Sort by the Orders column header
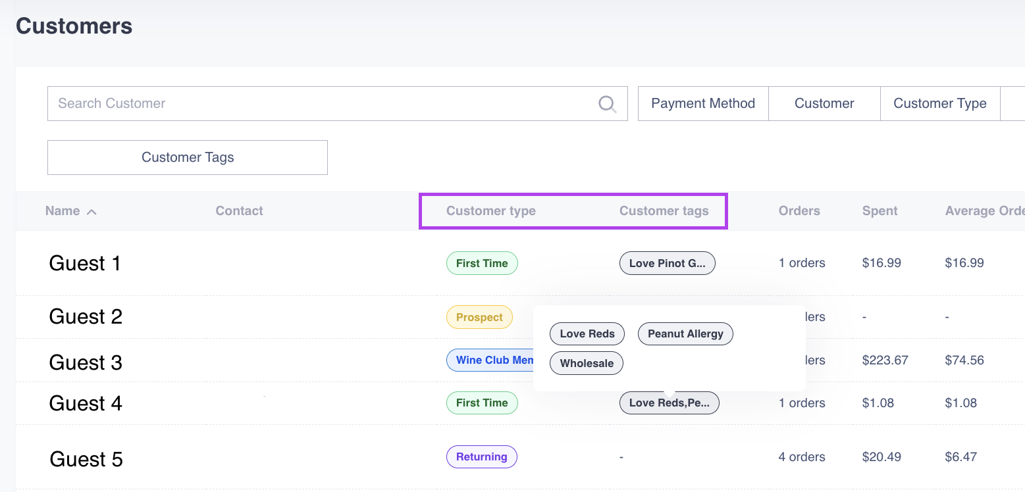 (x=799, y=211)
